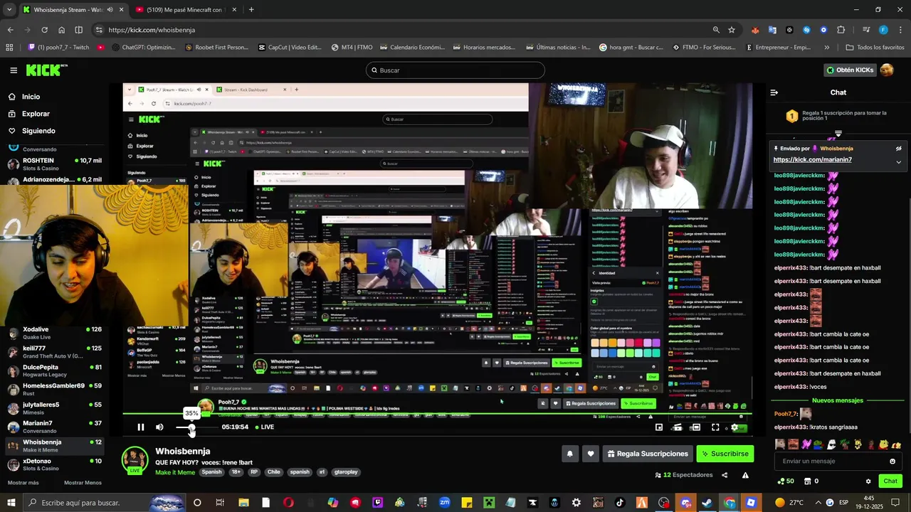Report stream using warning triangle icon
The height and width of the screenshot is (512, 911).
pos(745,475)
